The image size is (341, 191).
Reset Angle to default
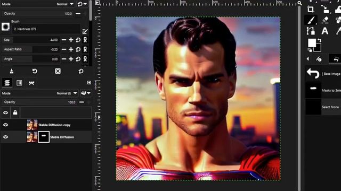coord(78,59)
